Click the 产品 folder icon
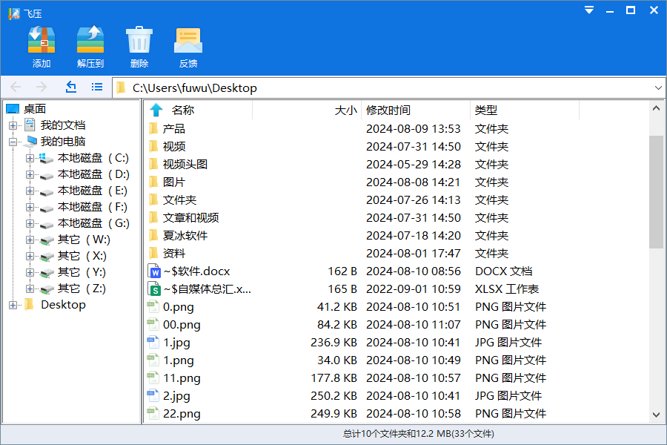Screen dimensions: 667x445 153,128
